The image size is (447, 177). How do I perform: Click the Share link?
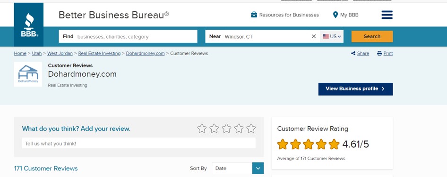(363, 53)
